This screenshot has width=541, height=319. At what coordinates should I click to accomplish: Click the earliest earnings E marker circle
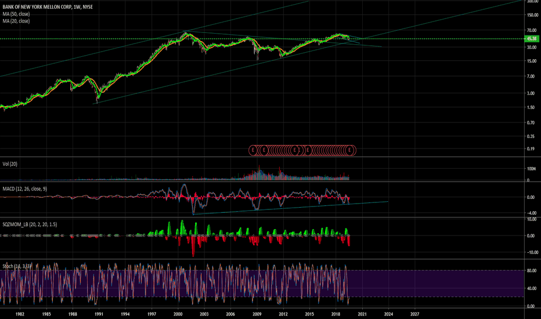pyautogui.click(x=253, y=150)
